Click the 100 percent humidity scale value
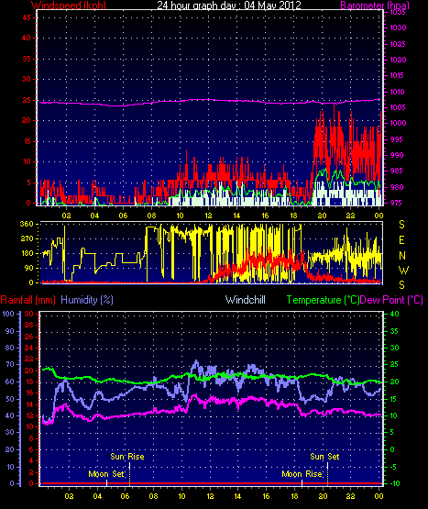Screen dimensions: 428x509 click(x=8, y=314)
